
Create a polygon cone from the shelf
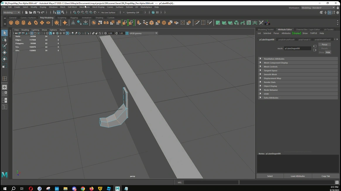tap(30, 23)
